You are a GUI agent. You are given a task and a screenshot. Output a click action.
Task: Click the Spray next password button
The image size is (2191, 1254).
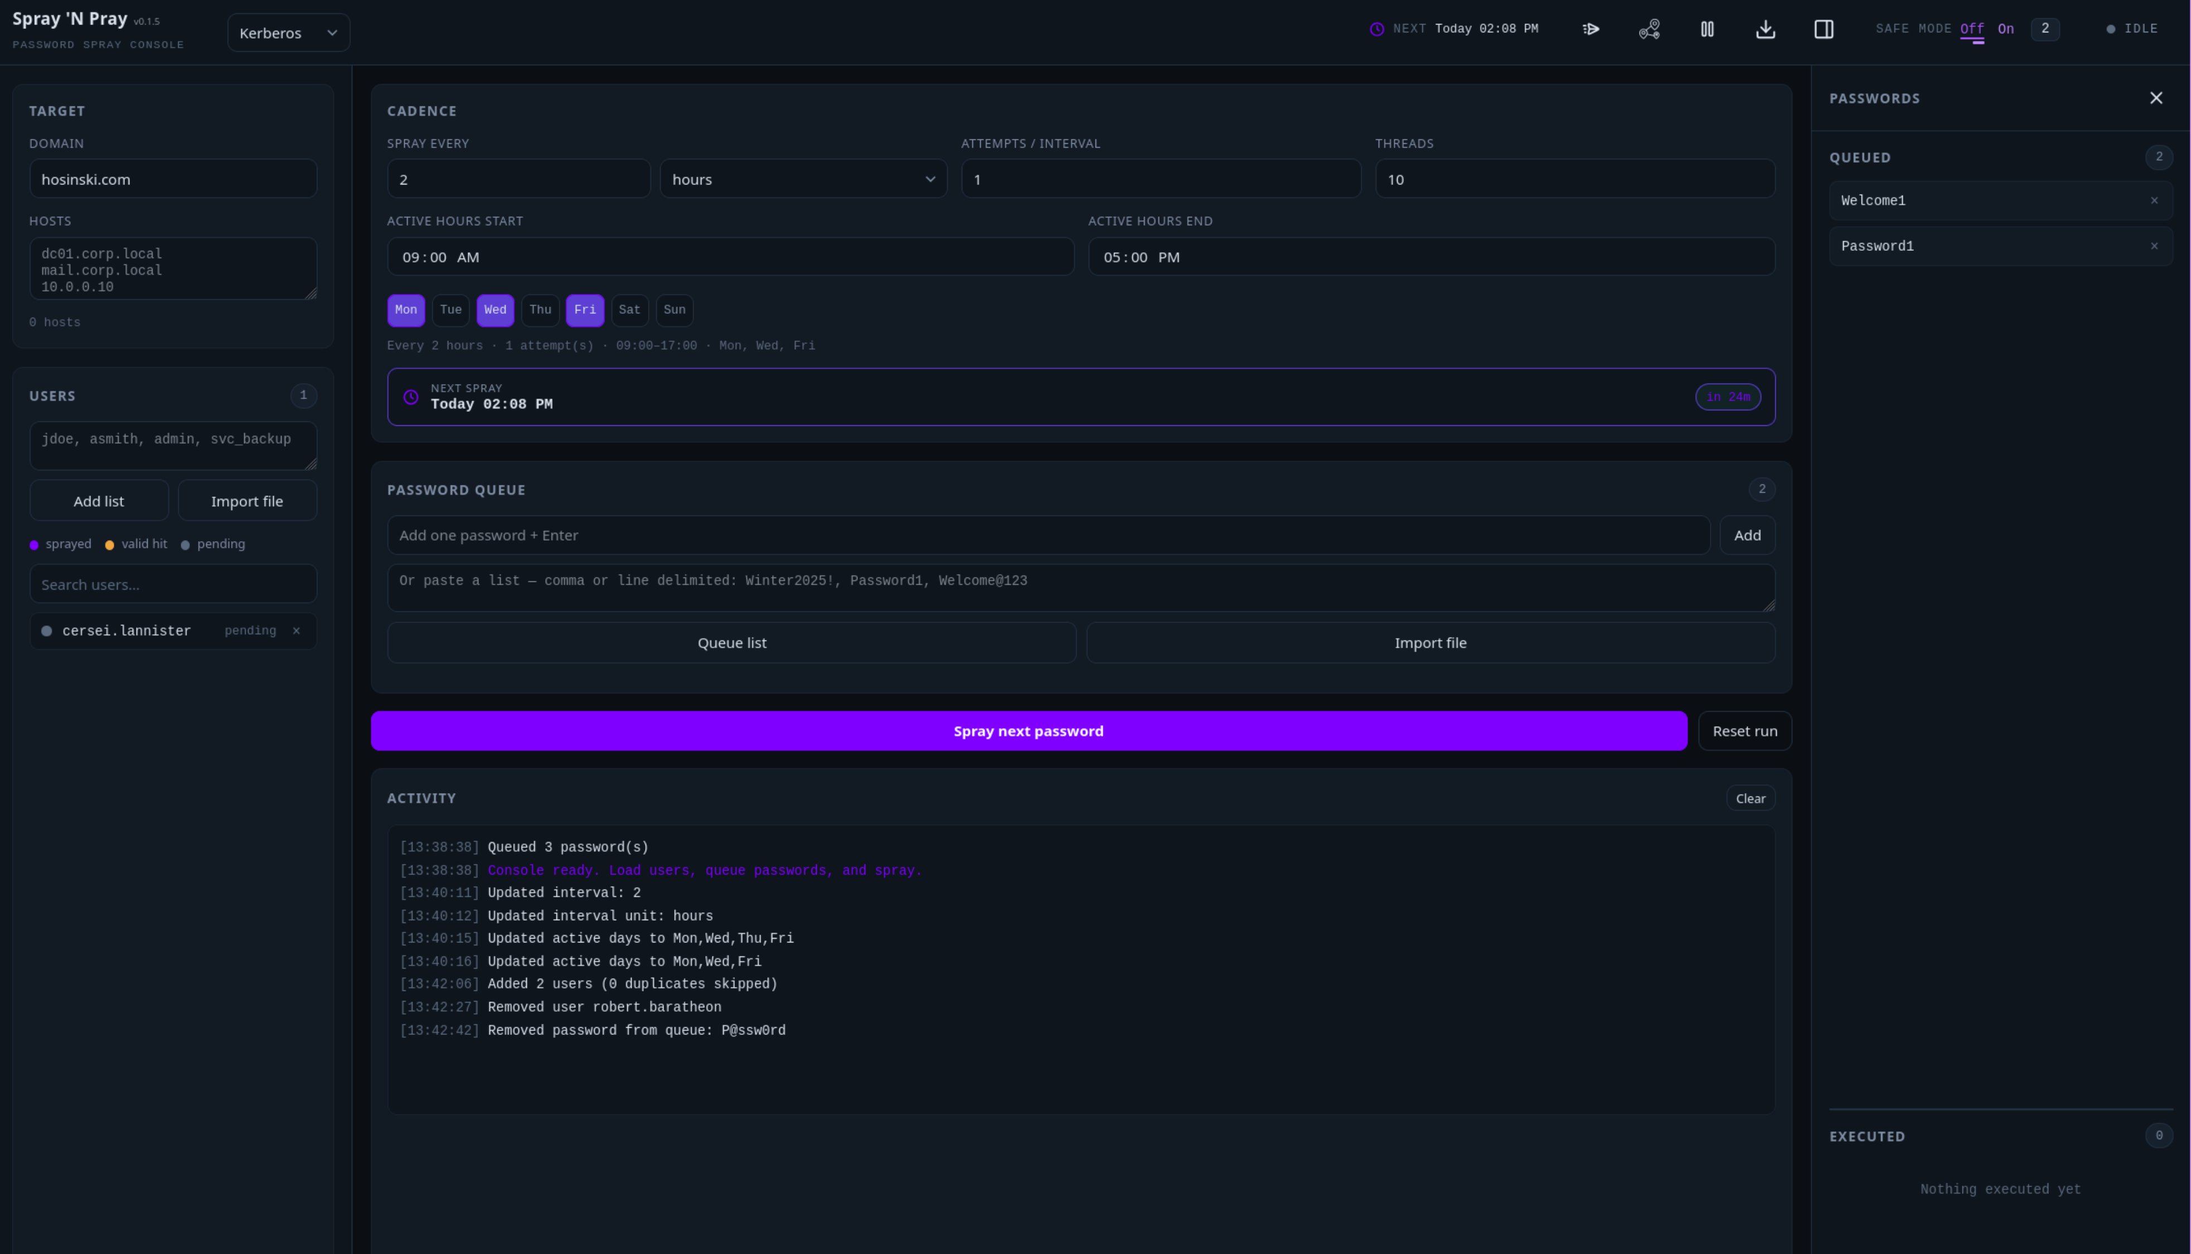[1029, 730]
